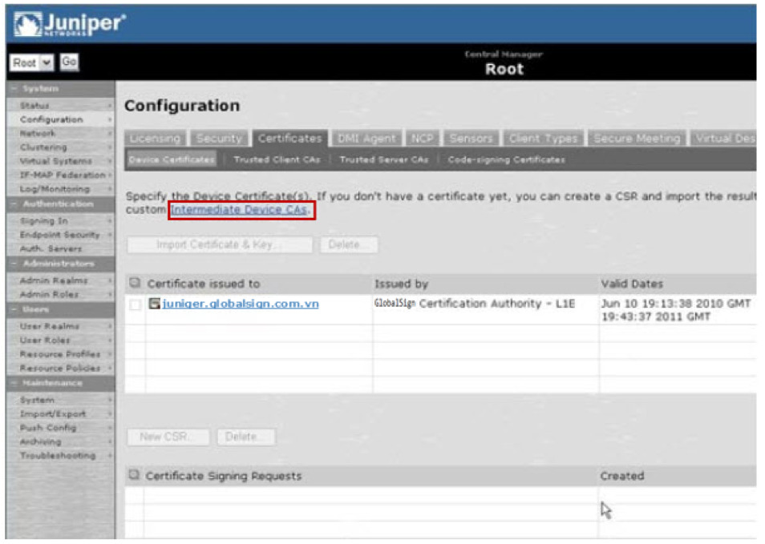This screenshot has width=765, height=544.
Task: Open the Clustering sidebar item
Action: coord(43,147)
